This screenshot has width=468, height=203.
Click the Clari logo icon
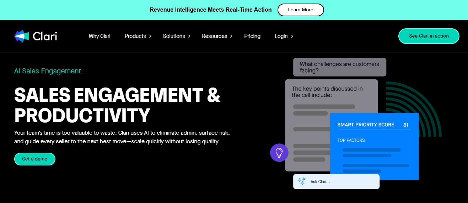pyautogui.click(x=22, y=36)
